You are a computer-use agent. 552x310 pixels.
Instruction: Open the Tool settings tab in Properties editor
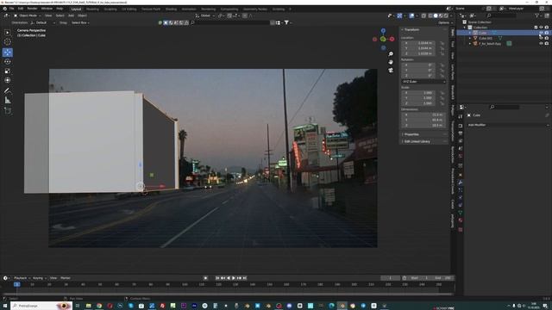pos(461,117)
